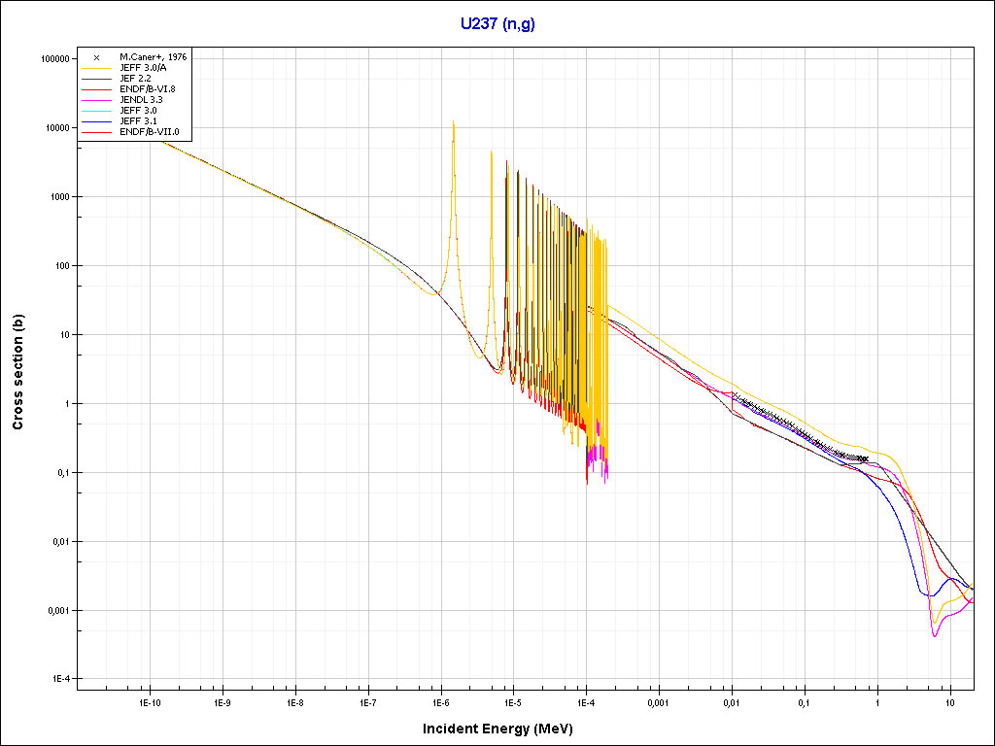Click the blue JEFF 3.1 line swatch
The image size is (995, 746).
click(x=97, y=121)
